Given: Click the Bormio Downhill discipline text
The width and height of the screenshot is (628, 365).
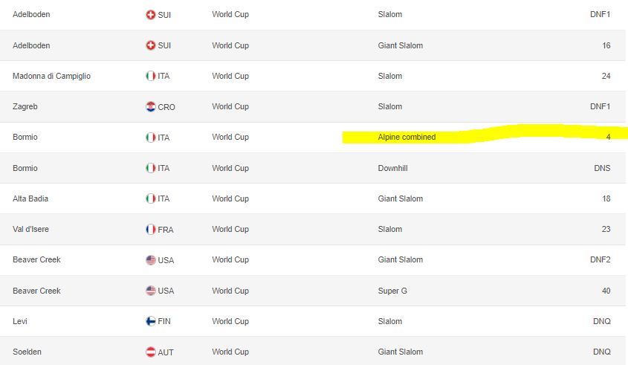Looking at the screenshot, I should coord(392,168).
